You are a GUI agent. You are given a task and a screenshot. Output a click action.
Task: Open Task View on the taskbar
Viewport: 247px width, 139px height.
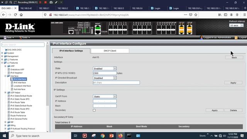click(x=76, y=136)
